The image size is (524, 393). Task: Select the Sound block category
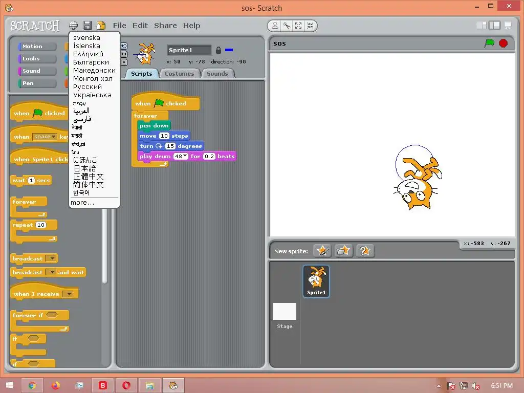(37, 71)
